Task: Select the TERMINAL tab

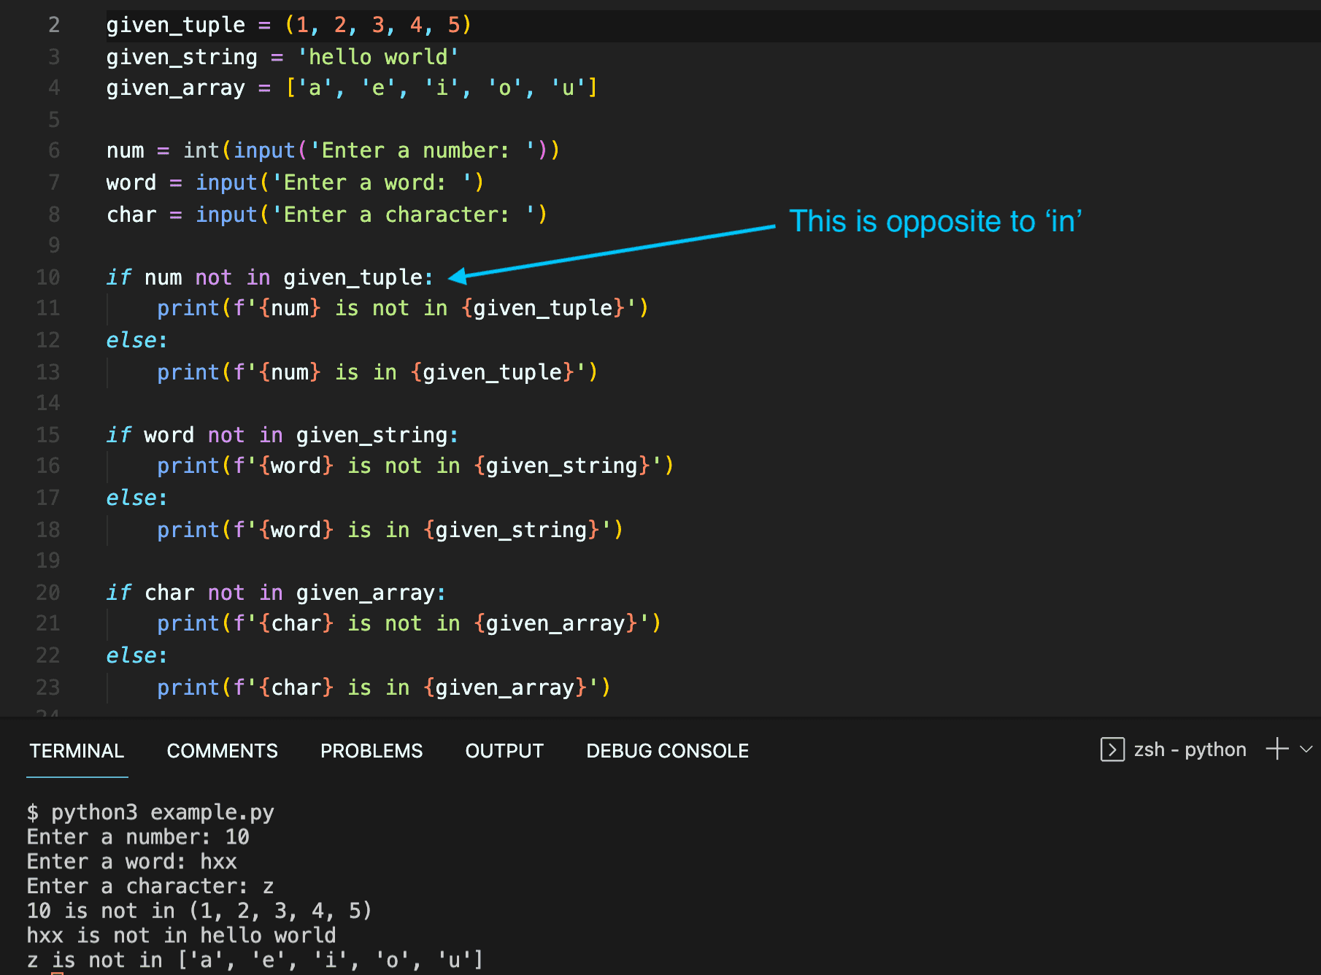Action: pyautogui.click(x=76, y=750)
